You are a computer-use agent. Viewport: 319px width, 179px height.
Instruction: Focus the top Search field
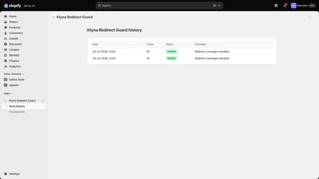tap(159, 6)
